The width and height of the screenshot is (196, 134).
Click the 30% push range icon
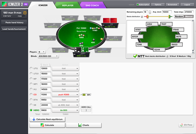[x=84, y=95]
